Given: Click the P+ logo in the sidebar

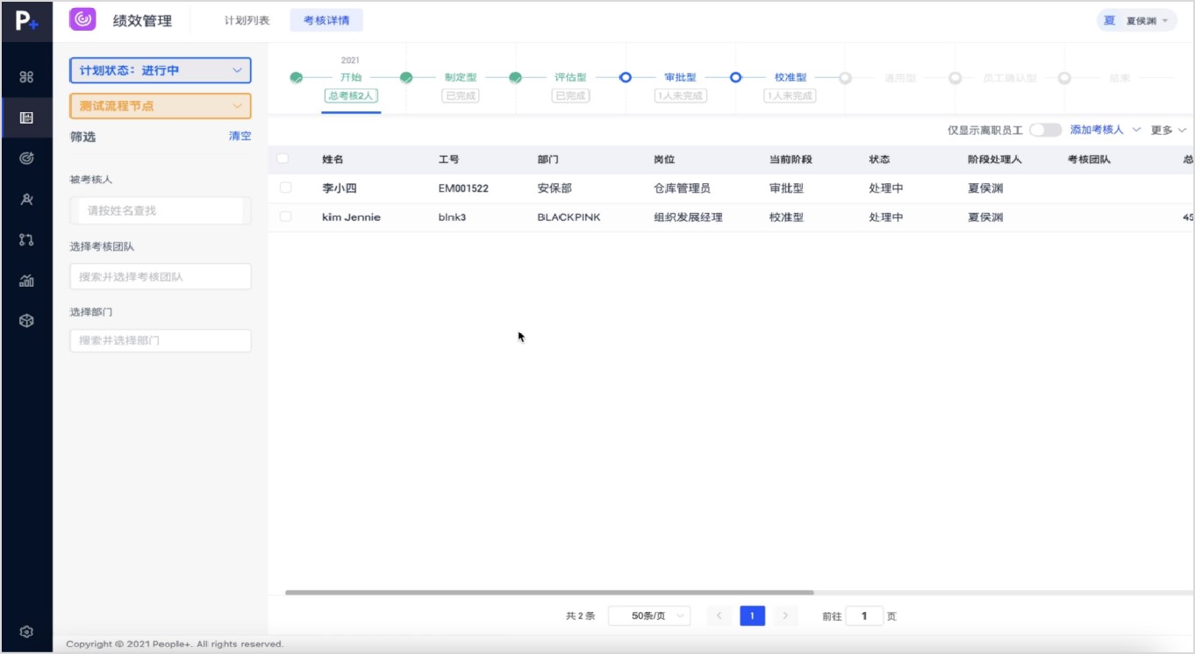Looking at the screenshot, I should (x=26, y=21).
